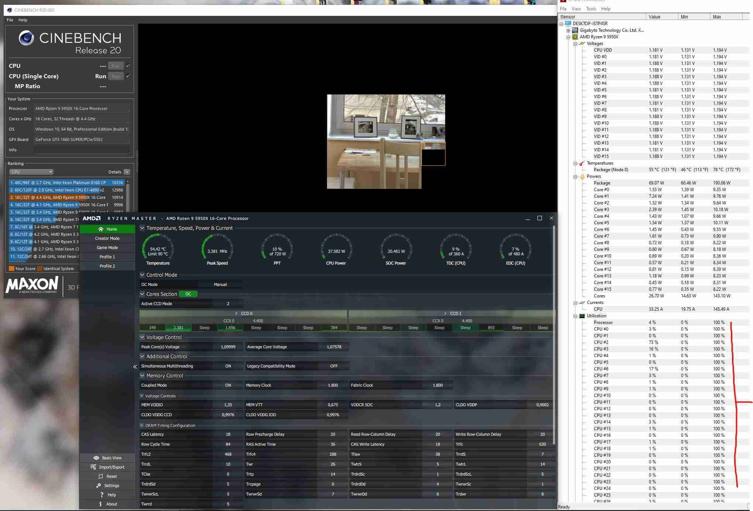Open HWMonitor Tools menu
753x511 pixels.
click(591, 9)
